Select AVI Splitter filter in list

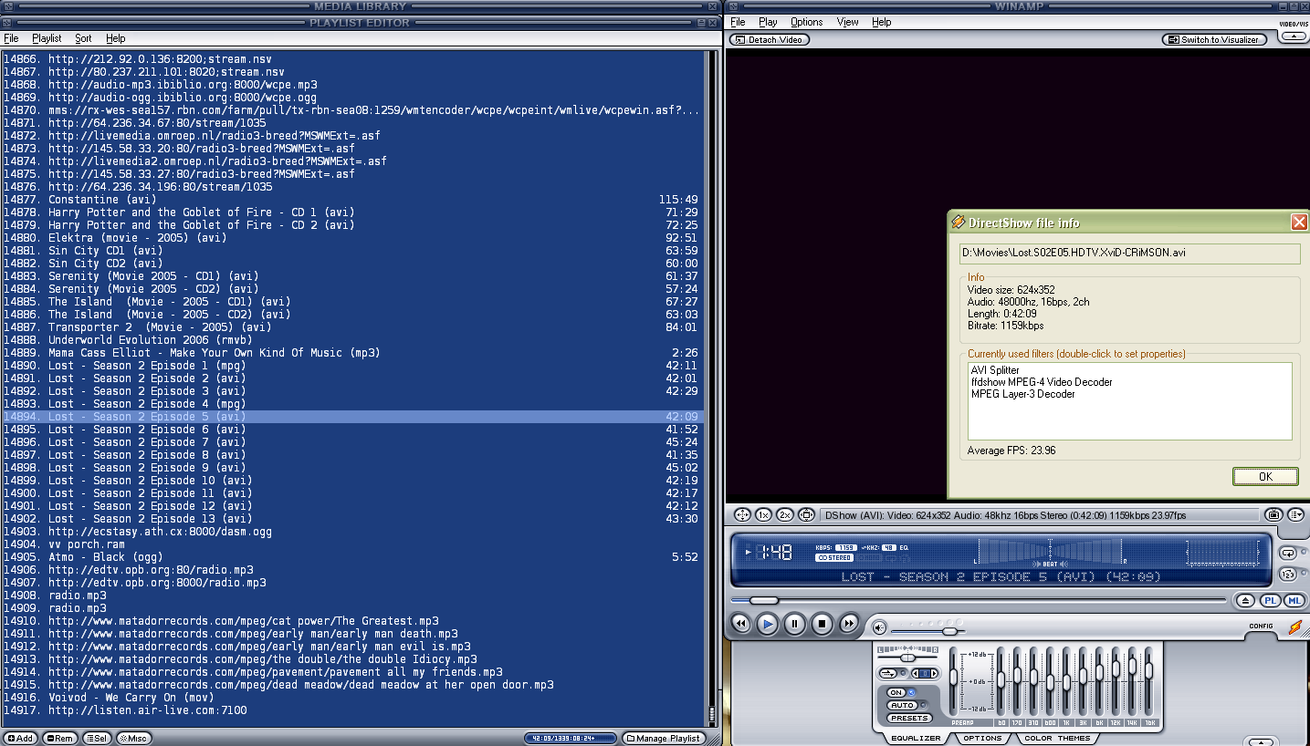tap(995, 370)
